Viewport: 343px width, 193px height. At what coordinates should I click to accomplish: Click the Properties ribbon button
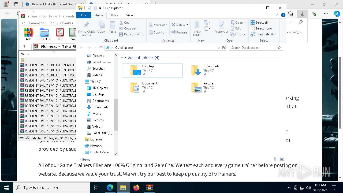click(x=221, y=29)
